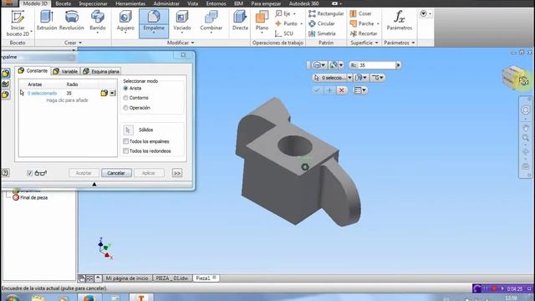Toggle the preview glasses checkbox
Screen dimensions: 535x301
click(x=30, y=173)
